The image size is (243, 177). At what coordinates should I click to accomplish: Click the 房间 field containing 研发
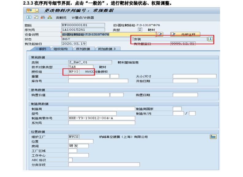[78, 146]
